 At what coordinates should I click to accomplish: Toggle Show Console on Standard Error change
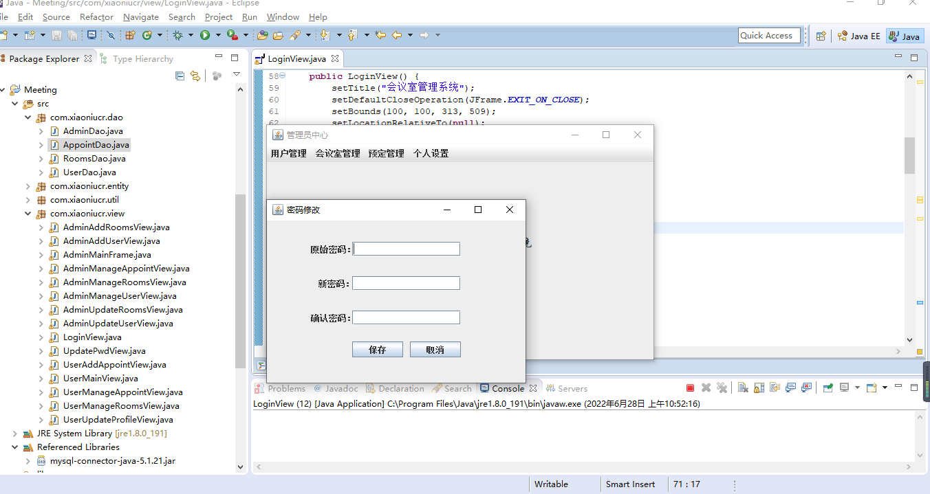807,388
